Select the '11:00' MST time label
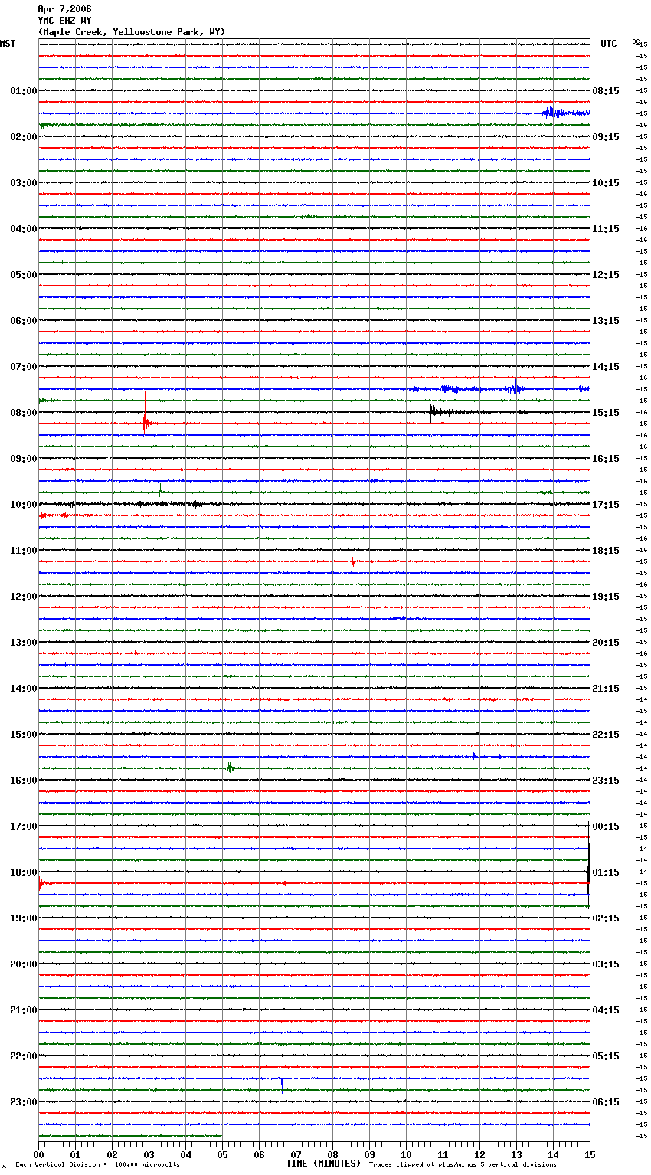The image size is (651, 1175). tap(24, 551)
